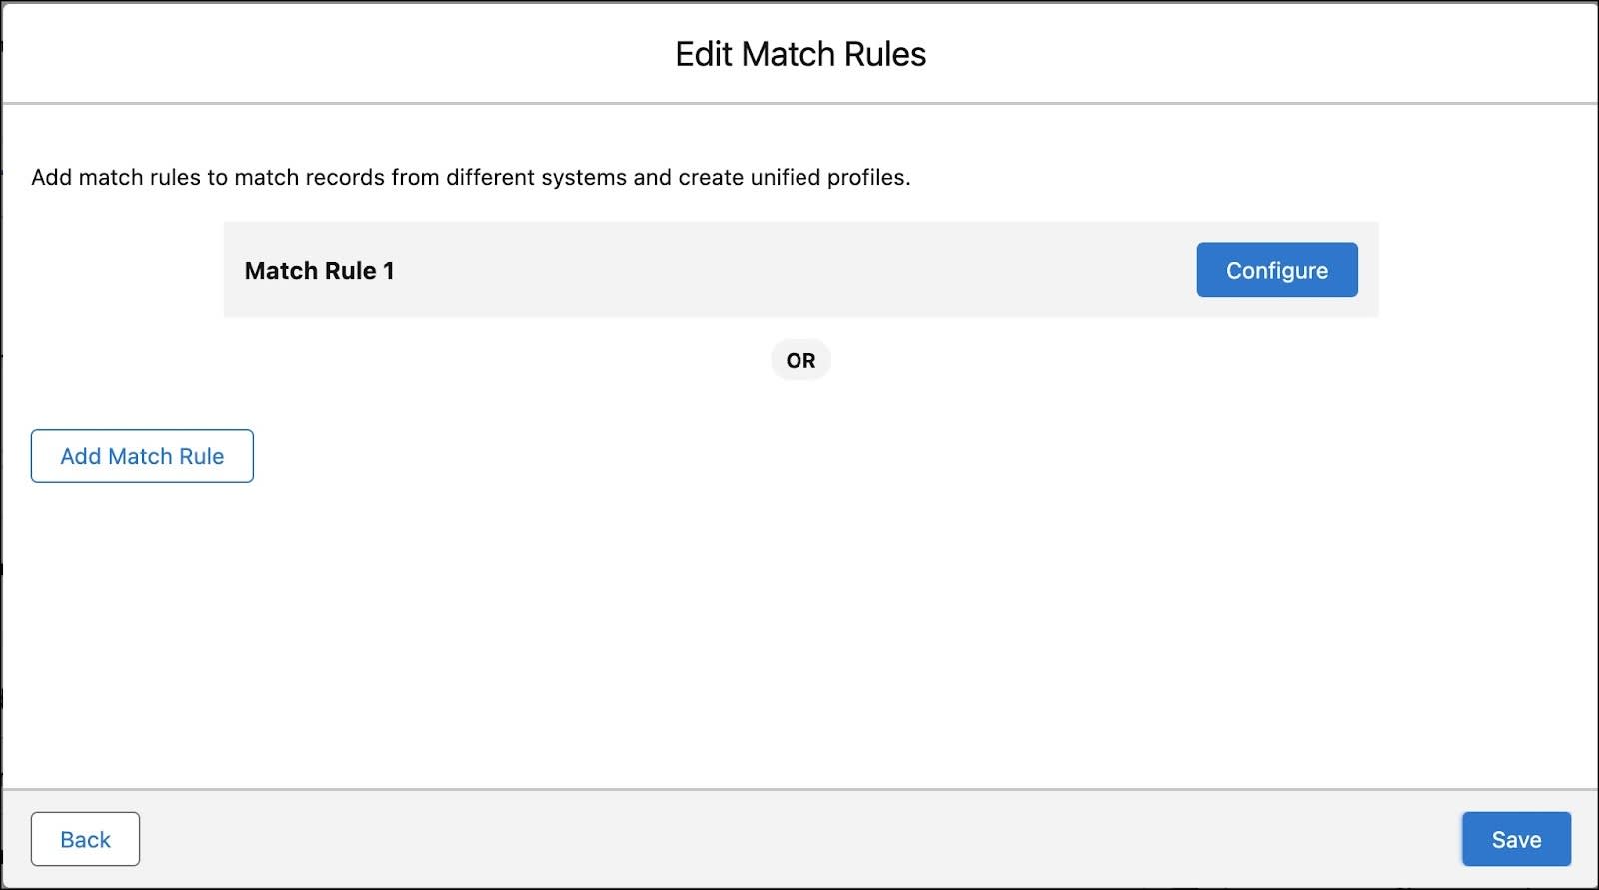Select the Match Rule 1 row
The width and height of the screenshot is (1599, 890).
click(700, 269)
